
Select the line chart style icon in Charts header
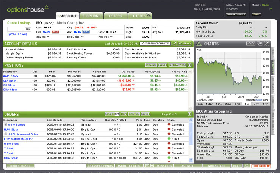tap(250, 43)
